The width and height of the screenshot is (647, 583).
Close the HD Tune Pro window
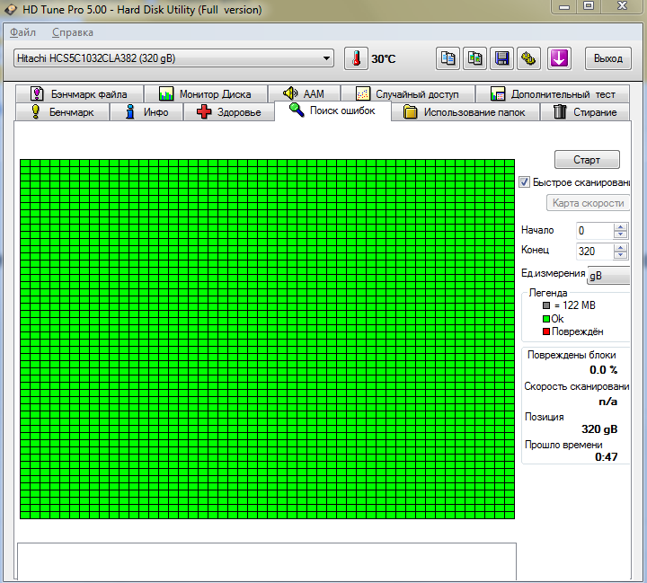click(622, 6)
